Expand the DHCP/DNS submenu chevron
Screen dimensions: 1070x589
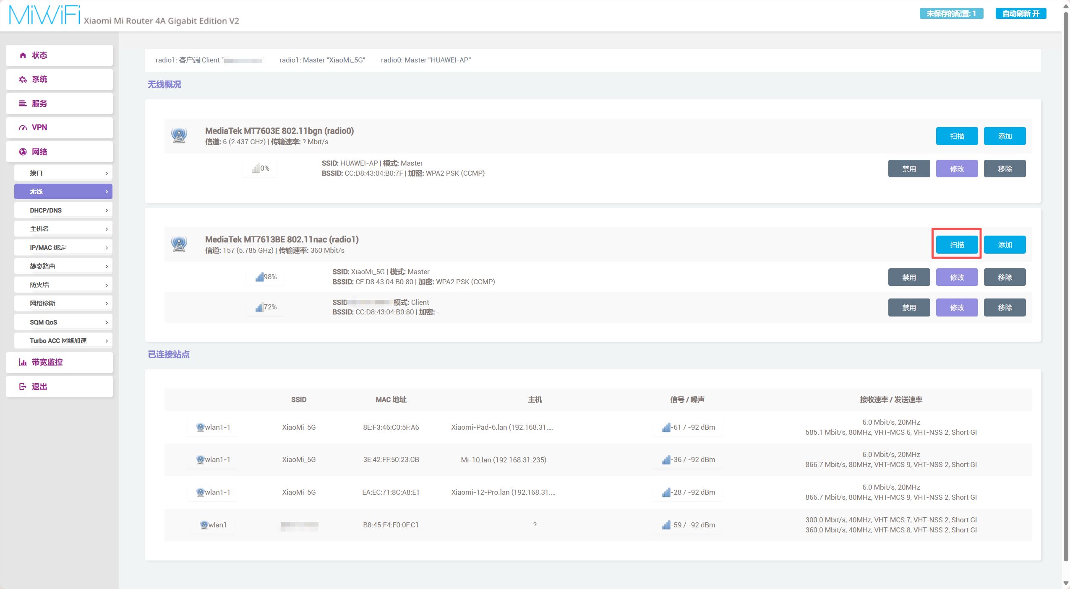(107, 210)
